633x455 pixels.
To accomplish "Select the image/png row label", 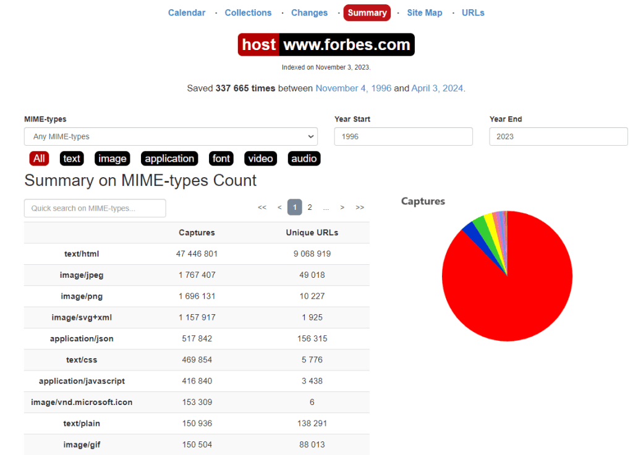I will 82,296.
